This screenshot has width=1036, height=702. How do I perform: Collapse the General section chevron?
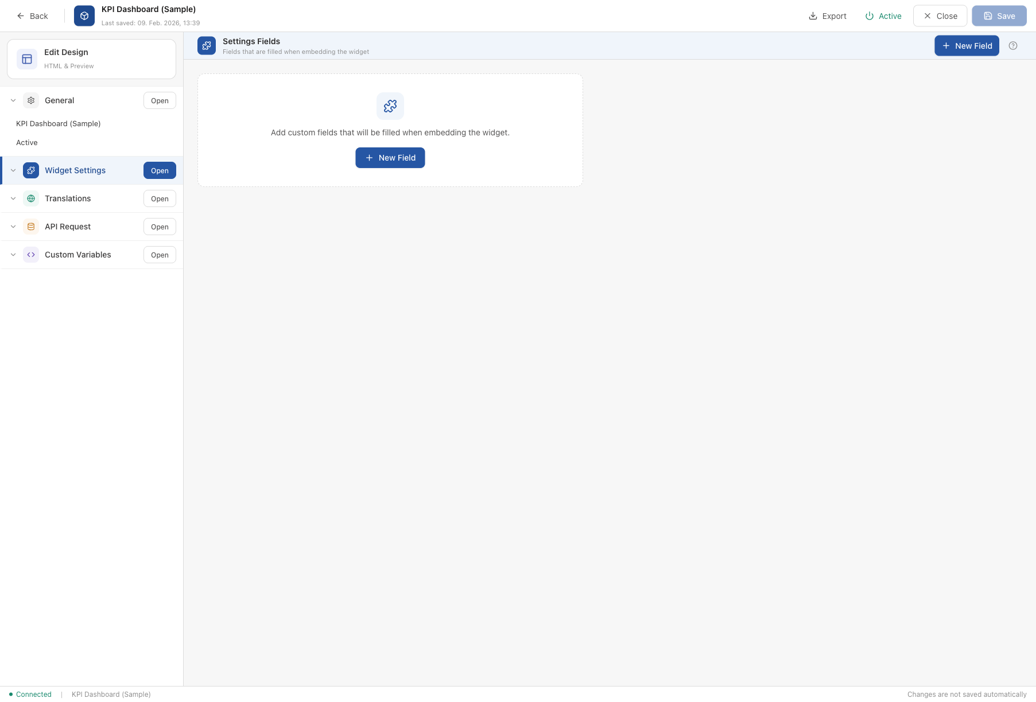tap(13, 100)
